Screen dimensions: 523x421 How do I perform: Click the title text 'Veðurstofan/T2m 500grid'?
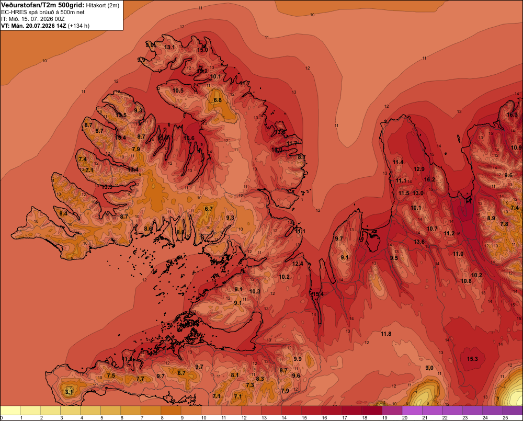43,5
